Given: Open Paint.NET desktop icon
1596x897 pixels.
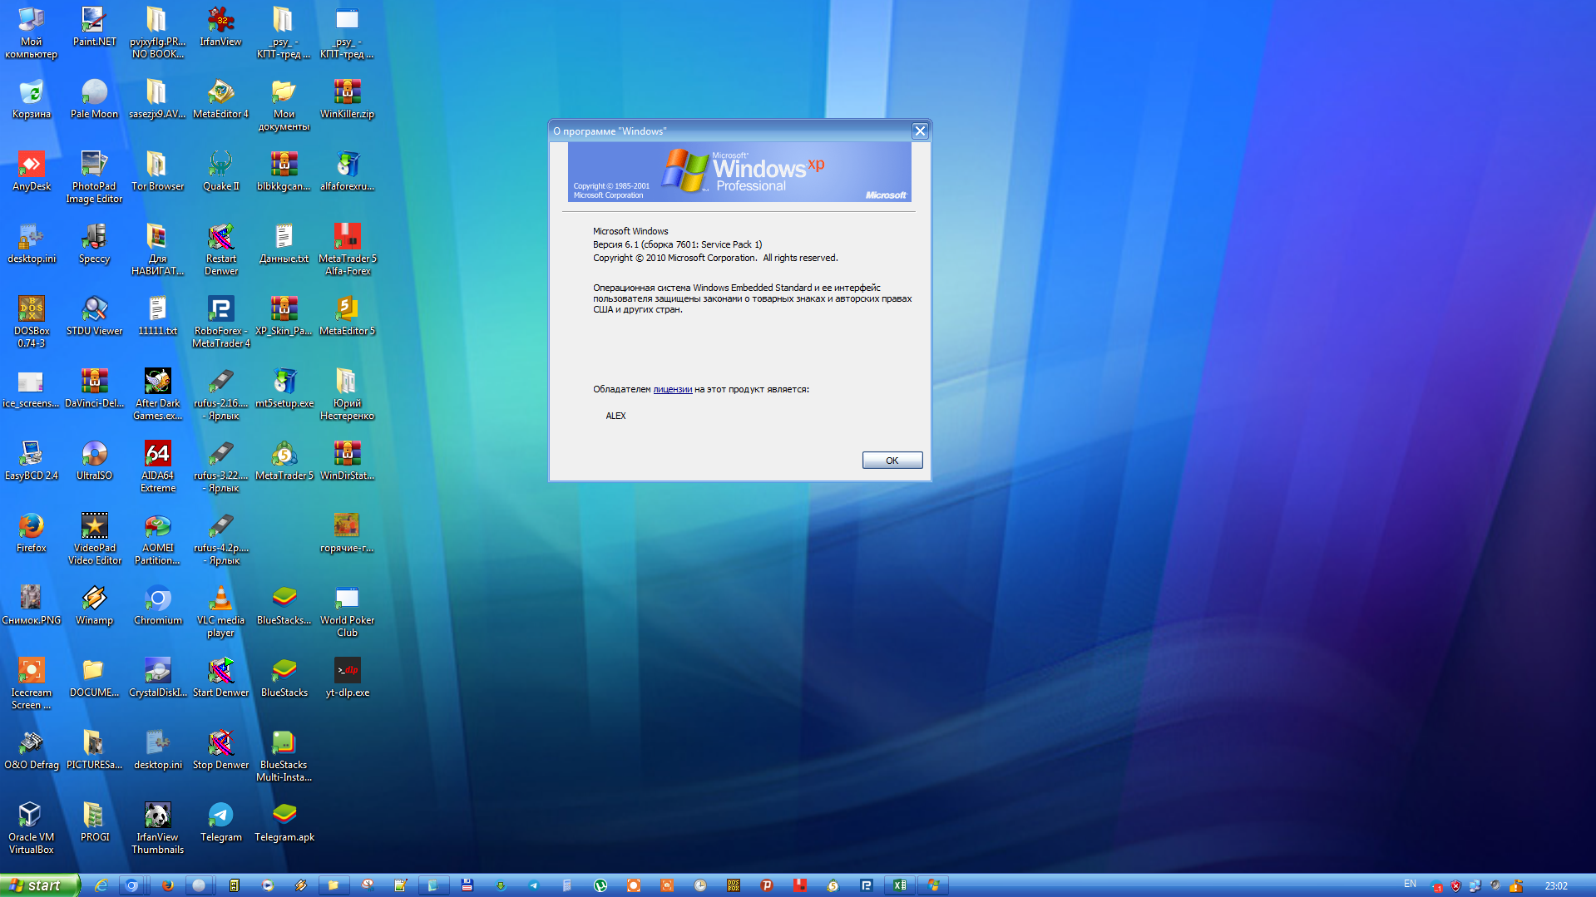Looking at the screenshot, I should 94,27.
